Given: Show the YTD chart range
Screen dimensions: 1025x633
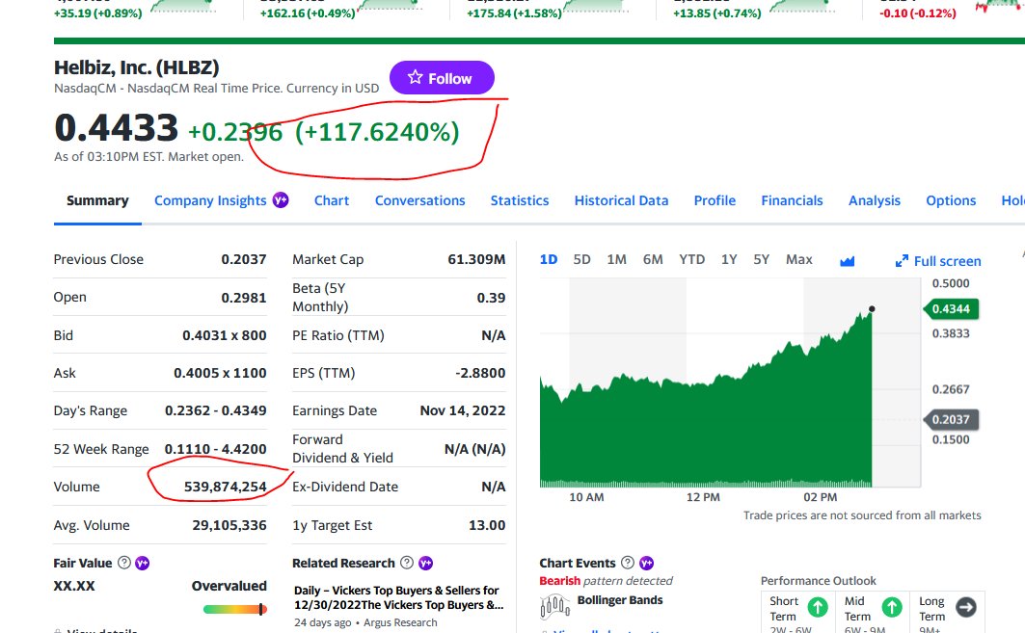Looking at the screenshot, I should coord(691,259).
